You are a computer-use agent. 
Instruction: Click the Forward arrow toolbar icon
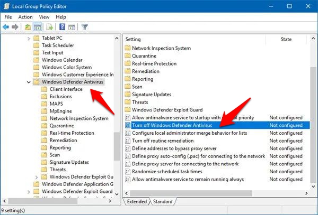pyautogui.click(x=15, y=27)
